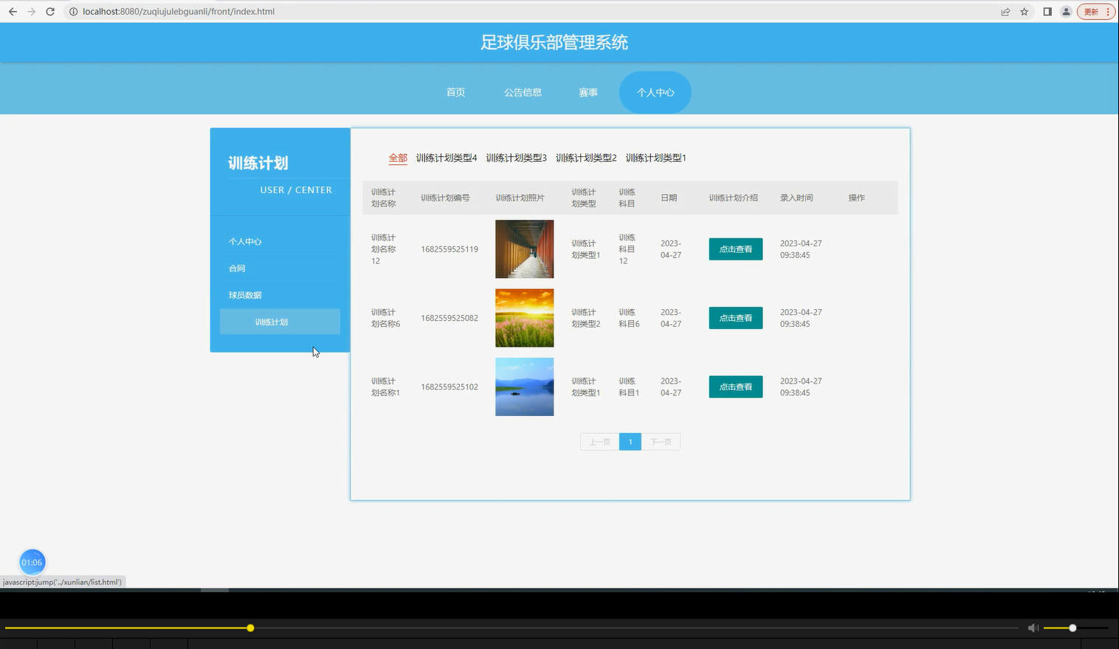Screen dimensions: 1119x649
Task: Click the sunset flower field photo thumbnail
Action: pyautogui.click(x=524, y=317)
